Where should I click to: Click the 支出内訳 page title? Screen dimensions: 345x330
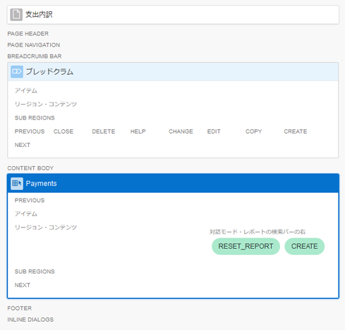click(39, 15)
